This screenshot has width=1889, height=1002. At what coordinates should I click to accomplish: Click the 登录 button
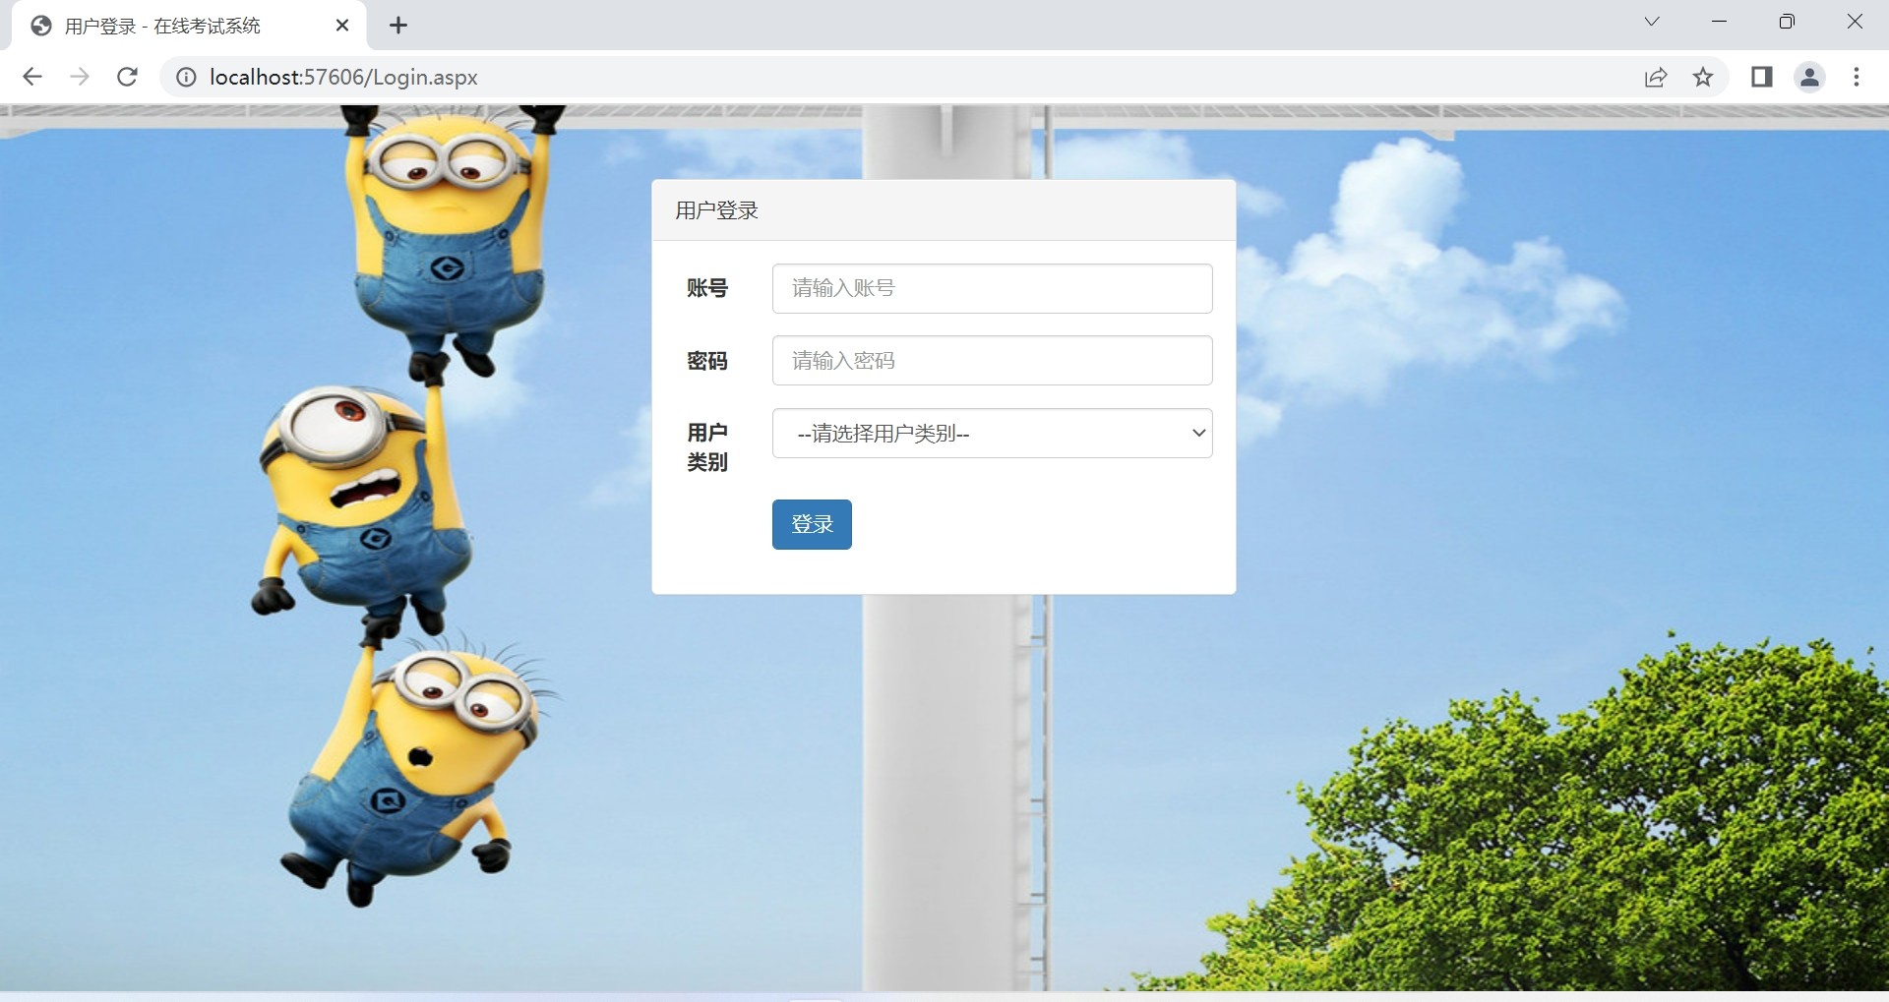812,524
